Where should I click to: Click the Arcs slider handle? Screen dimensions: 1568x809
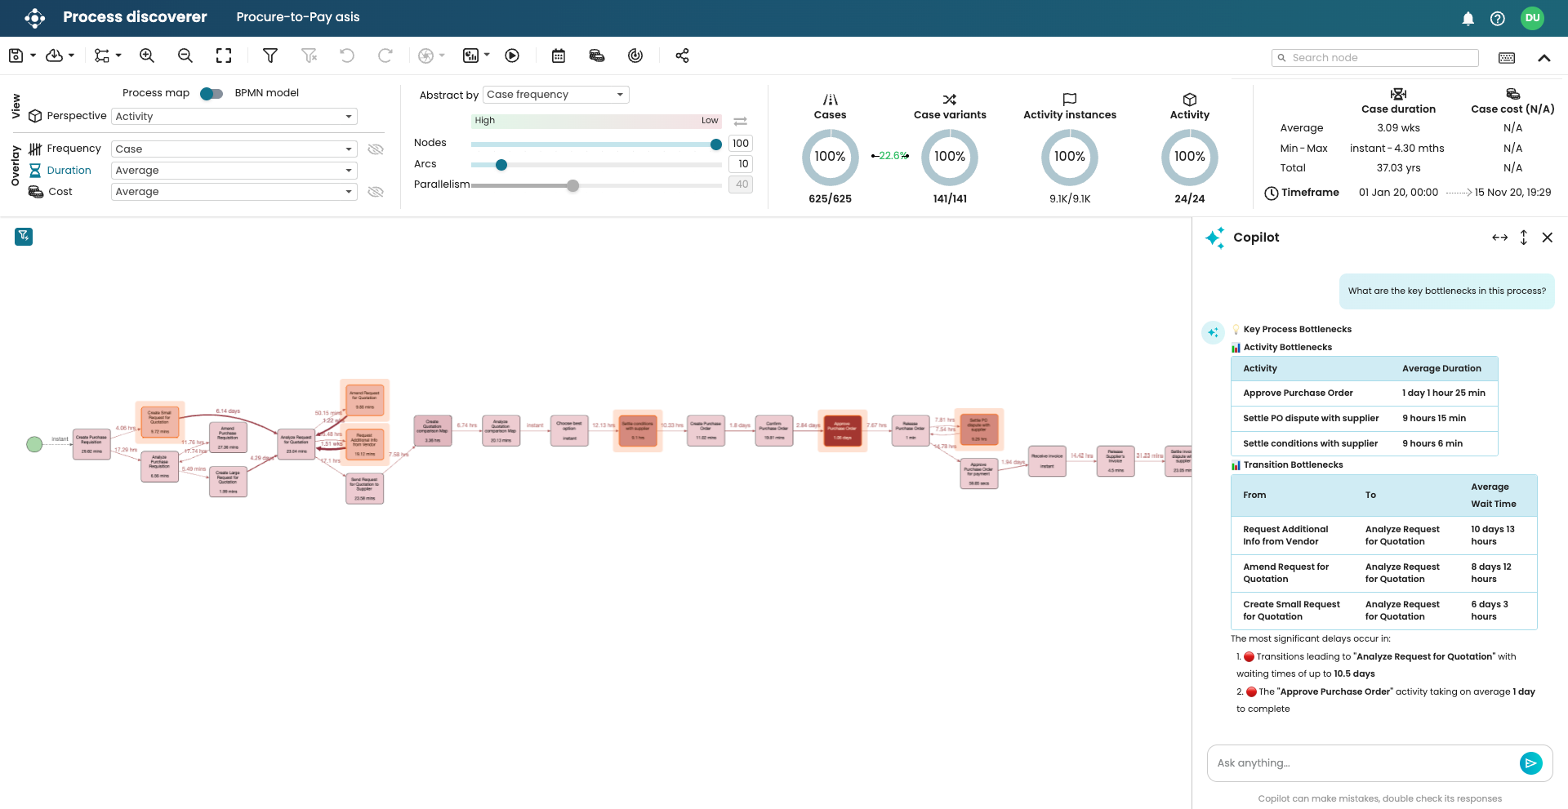pyautogui.click(x=501, y=165)
